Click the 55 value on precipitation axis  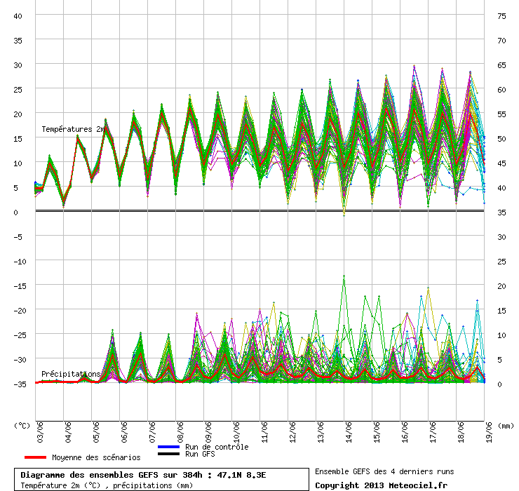pyautogui.click(x=501, y=114)
